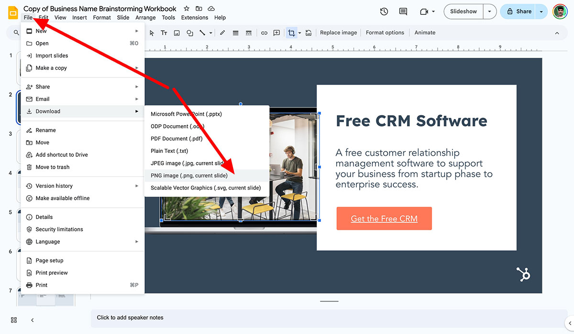The height and width of the screenshot is (334, 574).
Task: Insert a text box
Action: [x=164, y=32]
